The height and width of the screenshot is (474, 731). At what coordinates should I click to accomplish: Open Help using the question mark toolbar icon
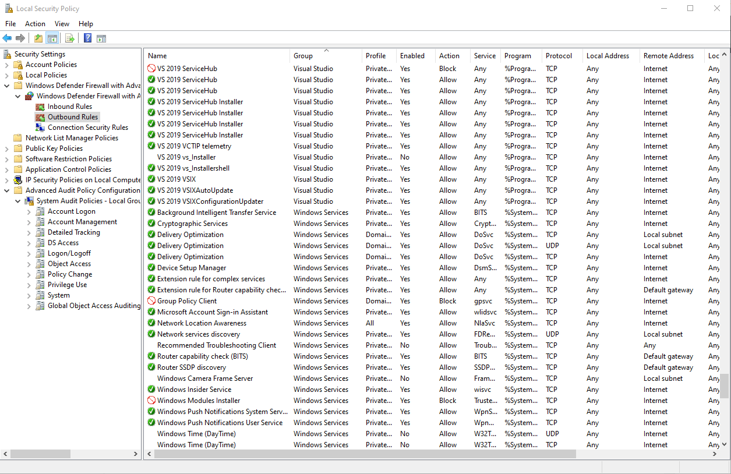tap(87, 38)
